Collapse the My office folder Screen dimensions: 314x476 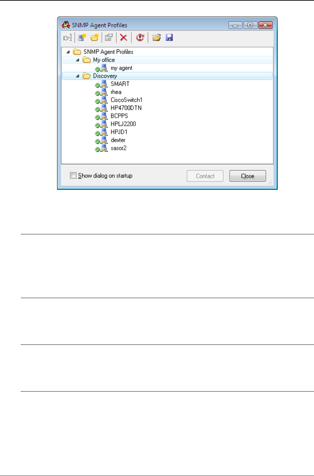(x=78, y=60)
